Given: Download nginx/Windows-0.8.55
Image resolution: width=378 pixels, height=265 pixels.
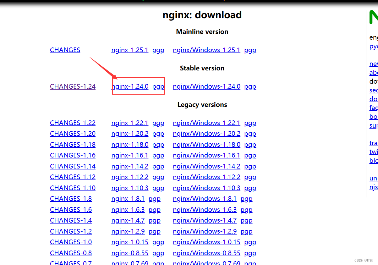Looking at the screenshot, I should (206, 253).
